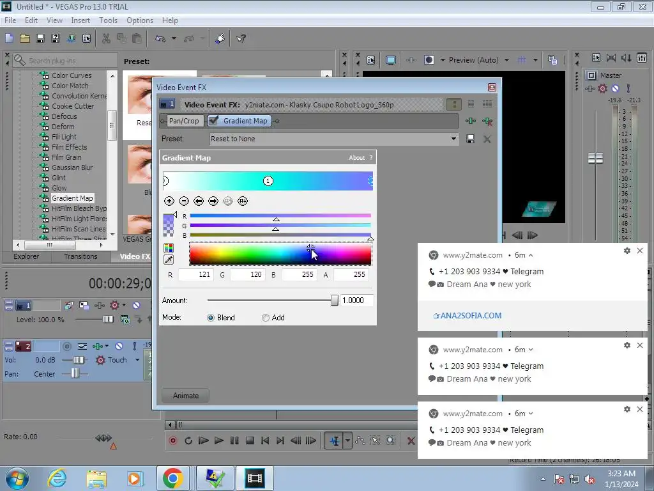Screen dimensions: 654x491
Task: Toggle the Master bus mute icon
Action: [615, 88]
